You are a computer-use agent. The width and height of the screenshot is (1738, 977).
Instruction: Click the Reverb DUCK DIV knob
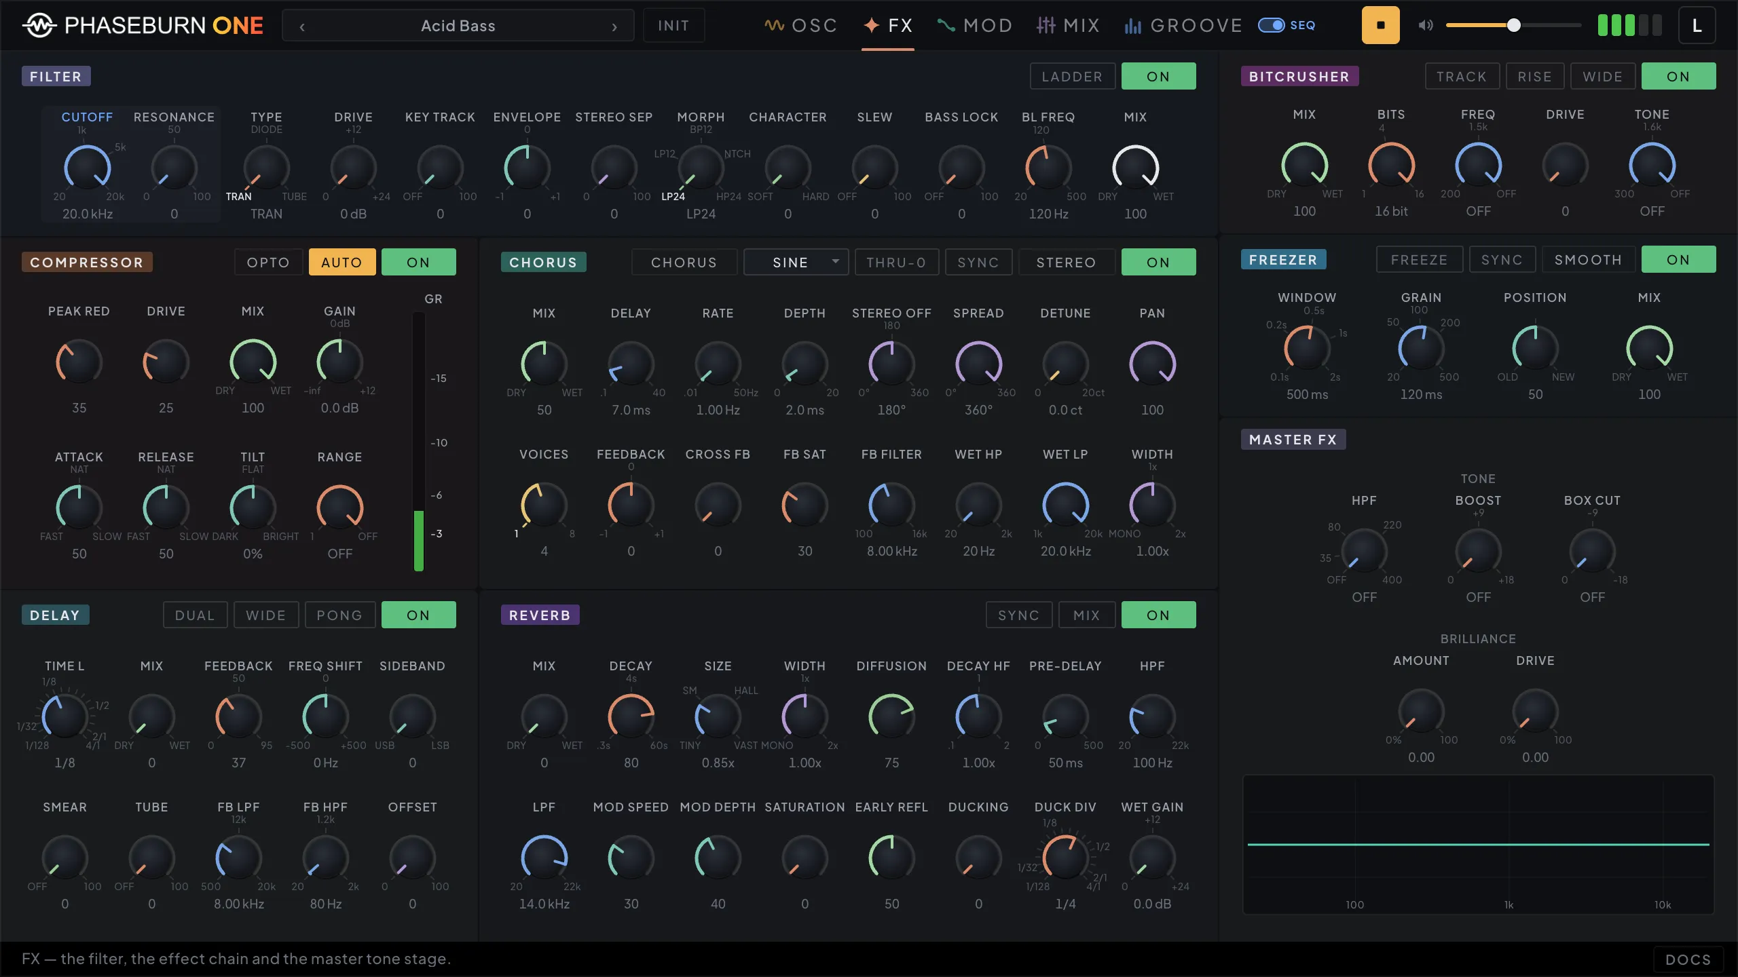tap(1066, 858)
